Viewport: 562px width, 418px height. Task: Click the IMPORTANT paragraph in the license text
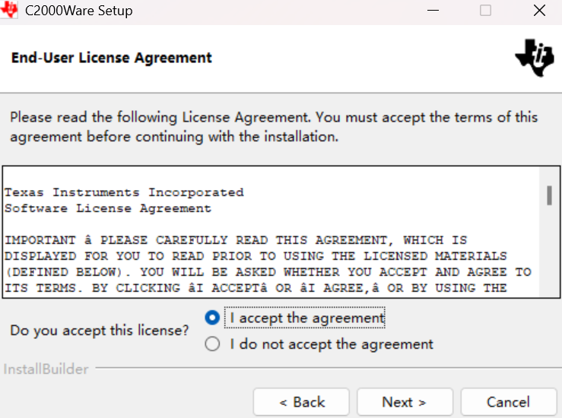(x=268, y=264)
